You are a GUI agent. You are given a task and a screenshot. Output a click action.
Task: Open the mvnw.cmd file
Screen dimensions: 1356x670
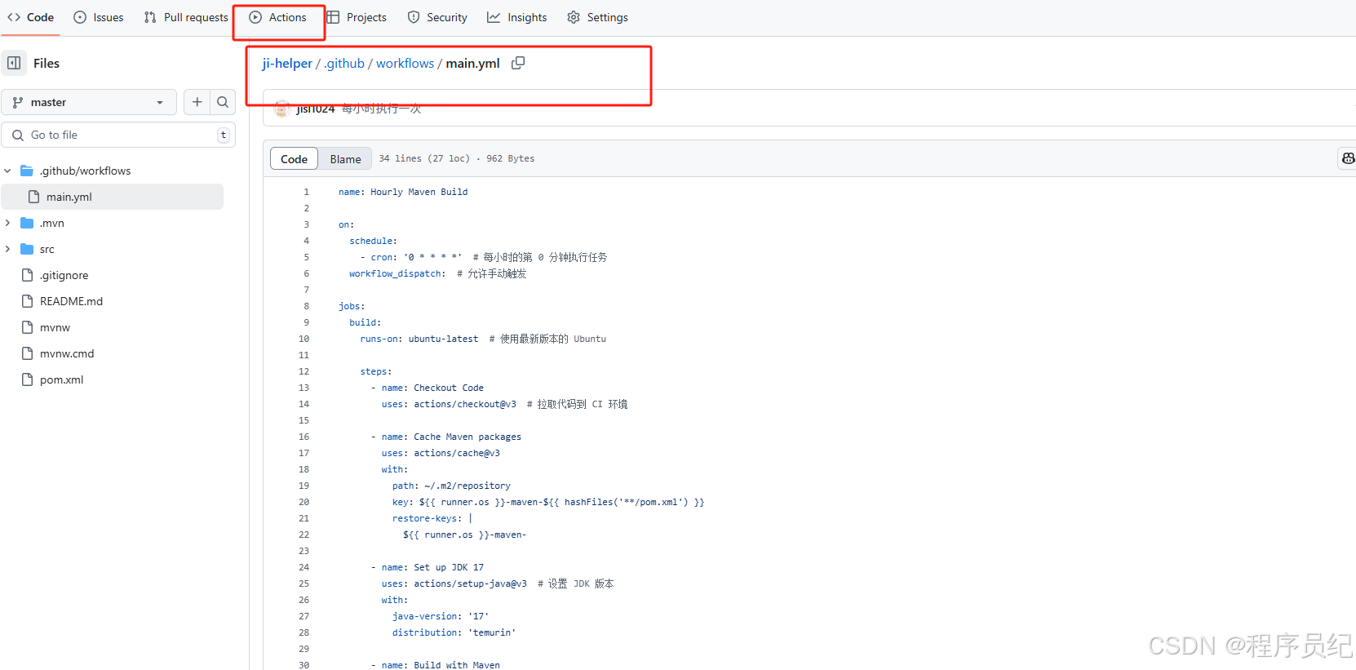point(67,353)
